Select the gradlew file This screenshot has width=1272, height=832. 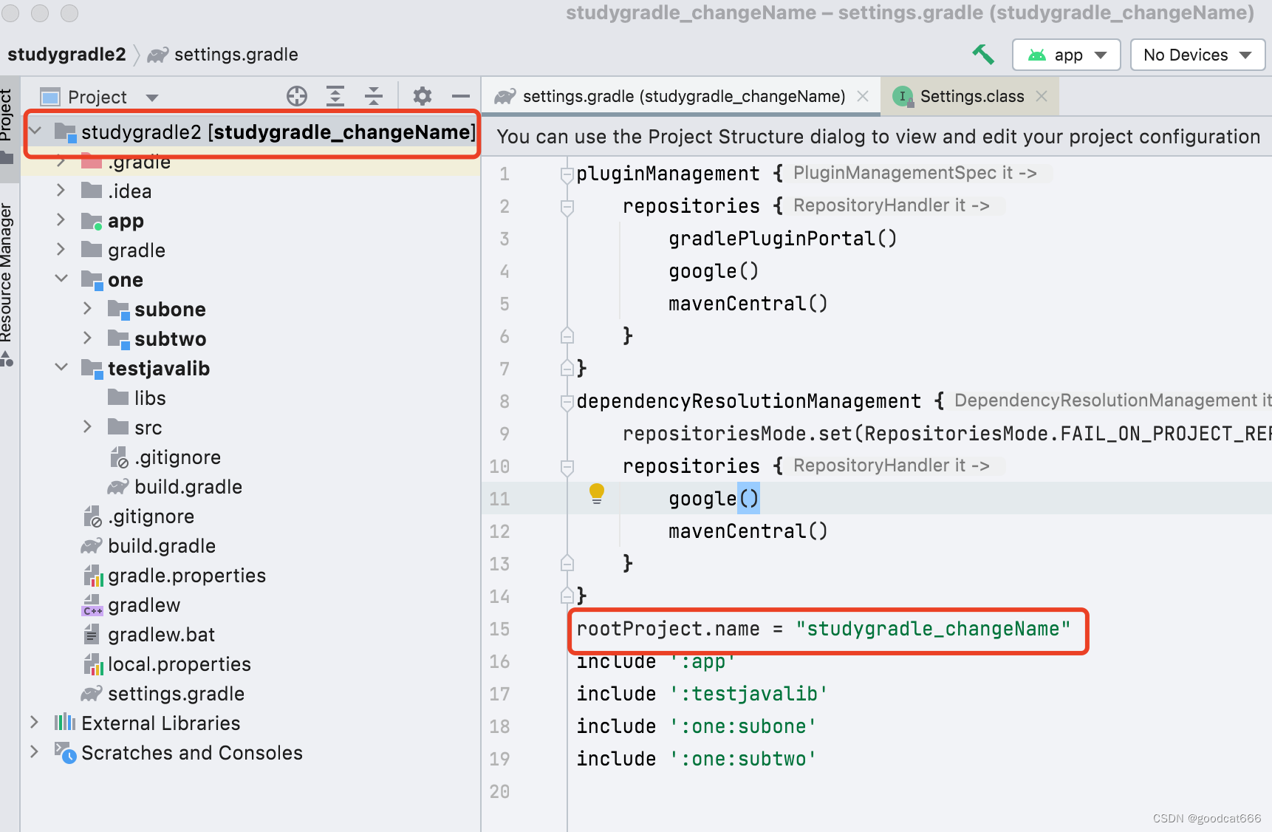tap(131, 605)
